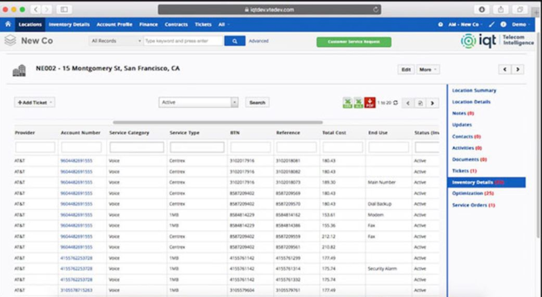Image resolution: width=542 pixels, height=297 pixels.
Task: Click the total cost 212.12 cell
Action: [x=329, y=237]
